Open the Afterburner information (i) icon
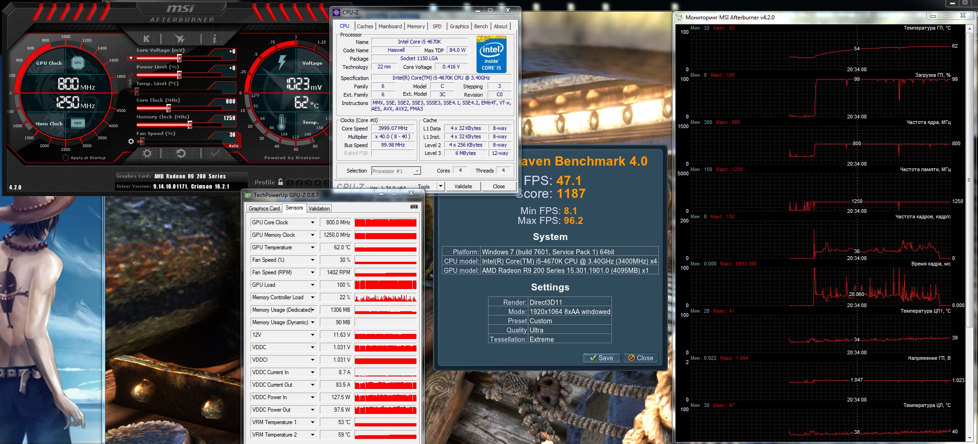The image size is (978, 444). pos(214,39)
